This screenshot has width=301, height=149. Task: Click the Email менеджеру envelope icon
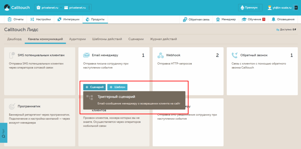pos(86,55)
